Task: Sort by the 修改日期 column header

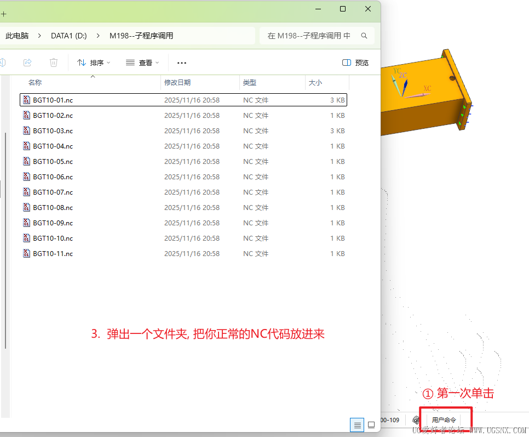Action: click(x=177, y=82)
